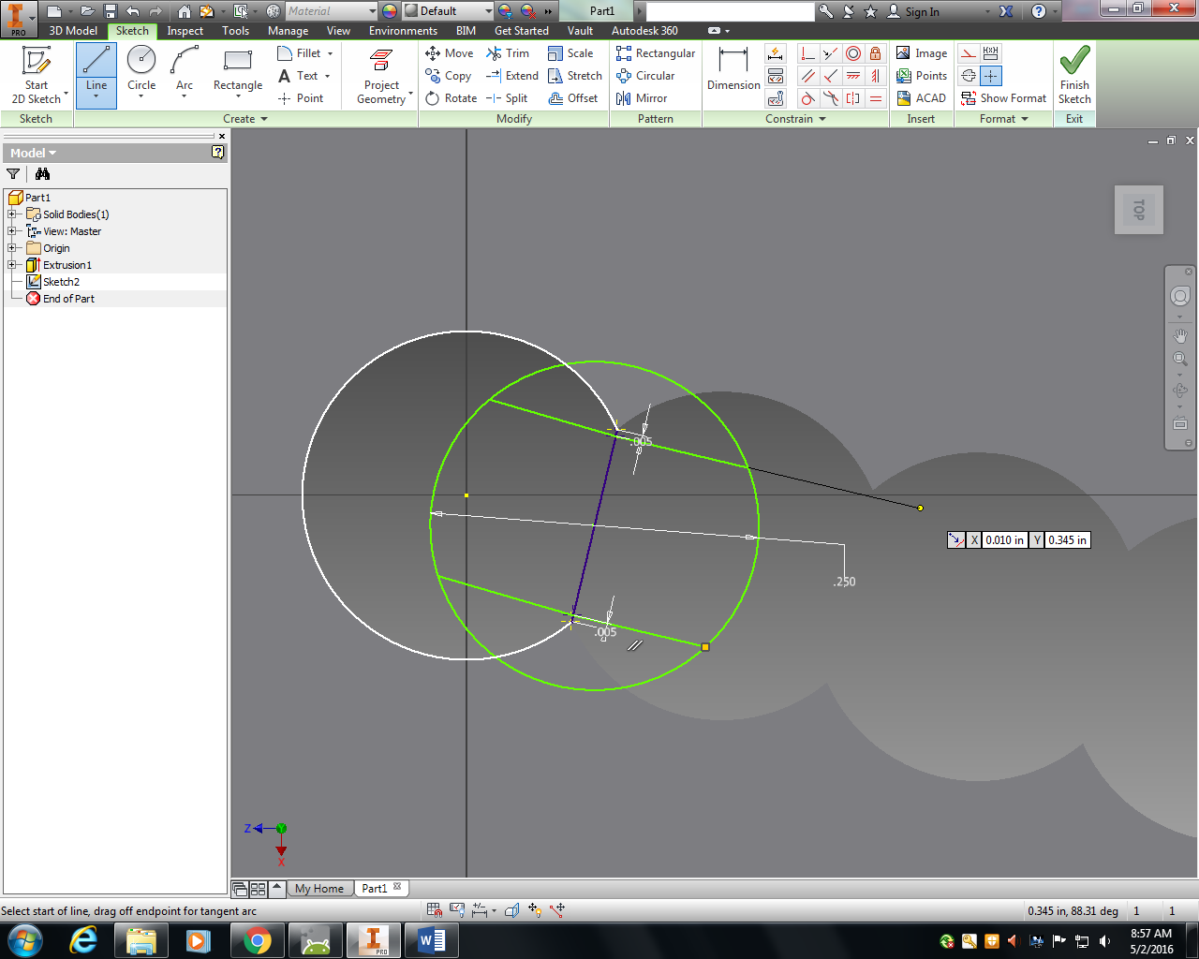The height and width of the screenshot is (959, 1199).
Task: Click the Project Geometry icon
Action: coord(381,61)
